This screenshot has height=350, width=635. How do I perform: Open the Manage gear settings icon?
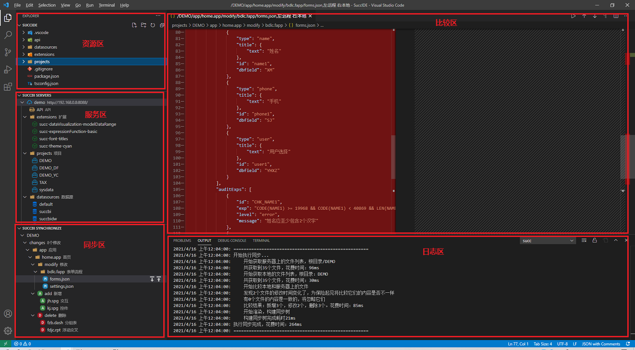pos(8,330)
